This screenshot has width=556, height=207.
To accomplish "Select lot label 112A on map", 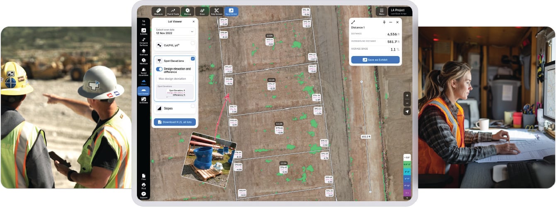I will click(x=279, y=124).
